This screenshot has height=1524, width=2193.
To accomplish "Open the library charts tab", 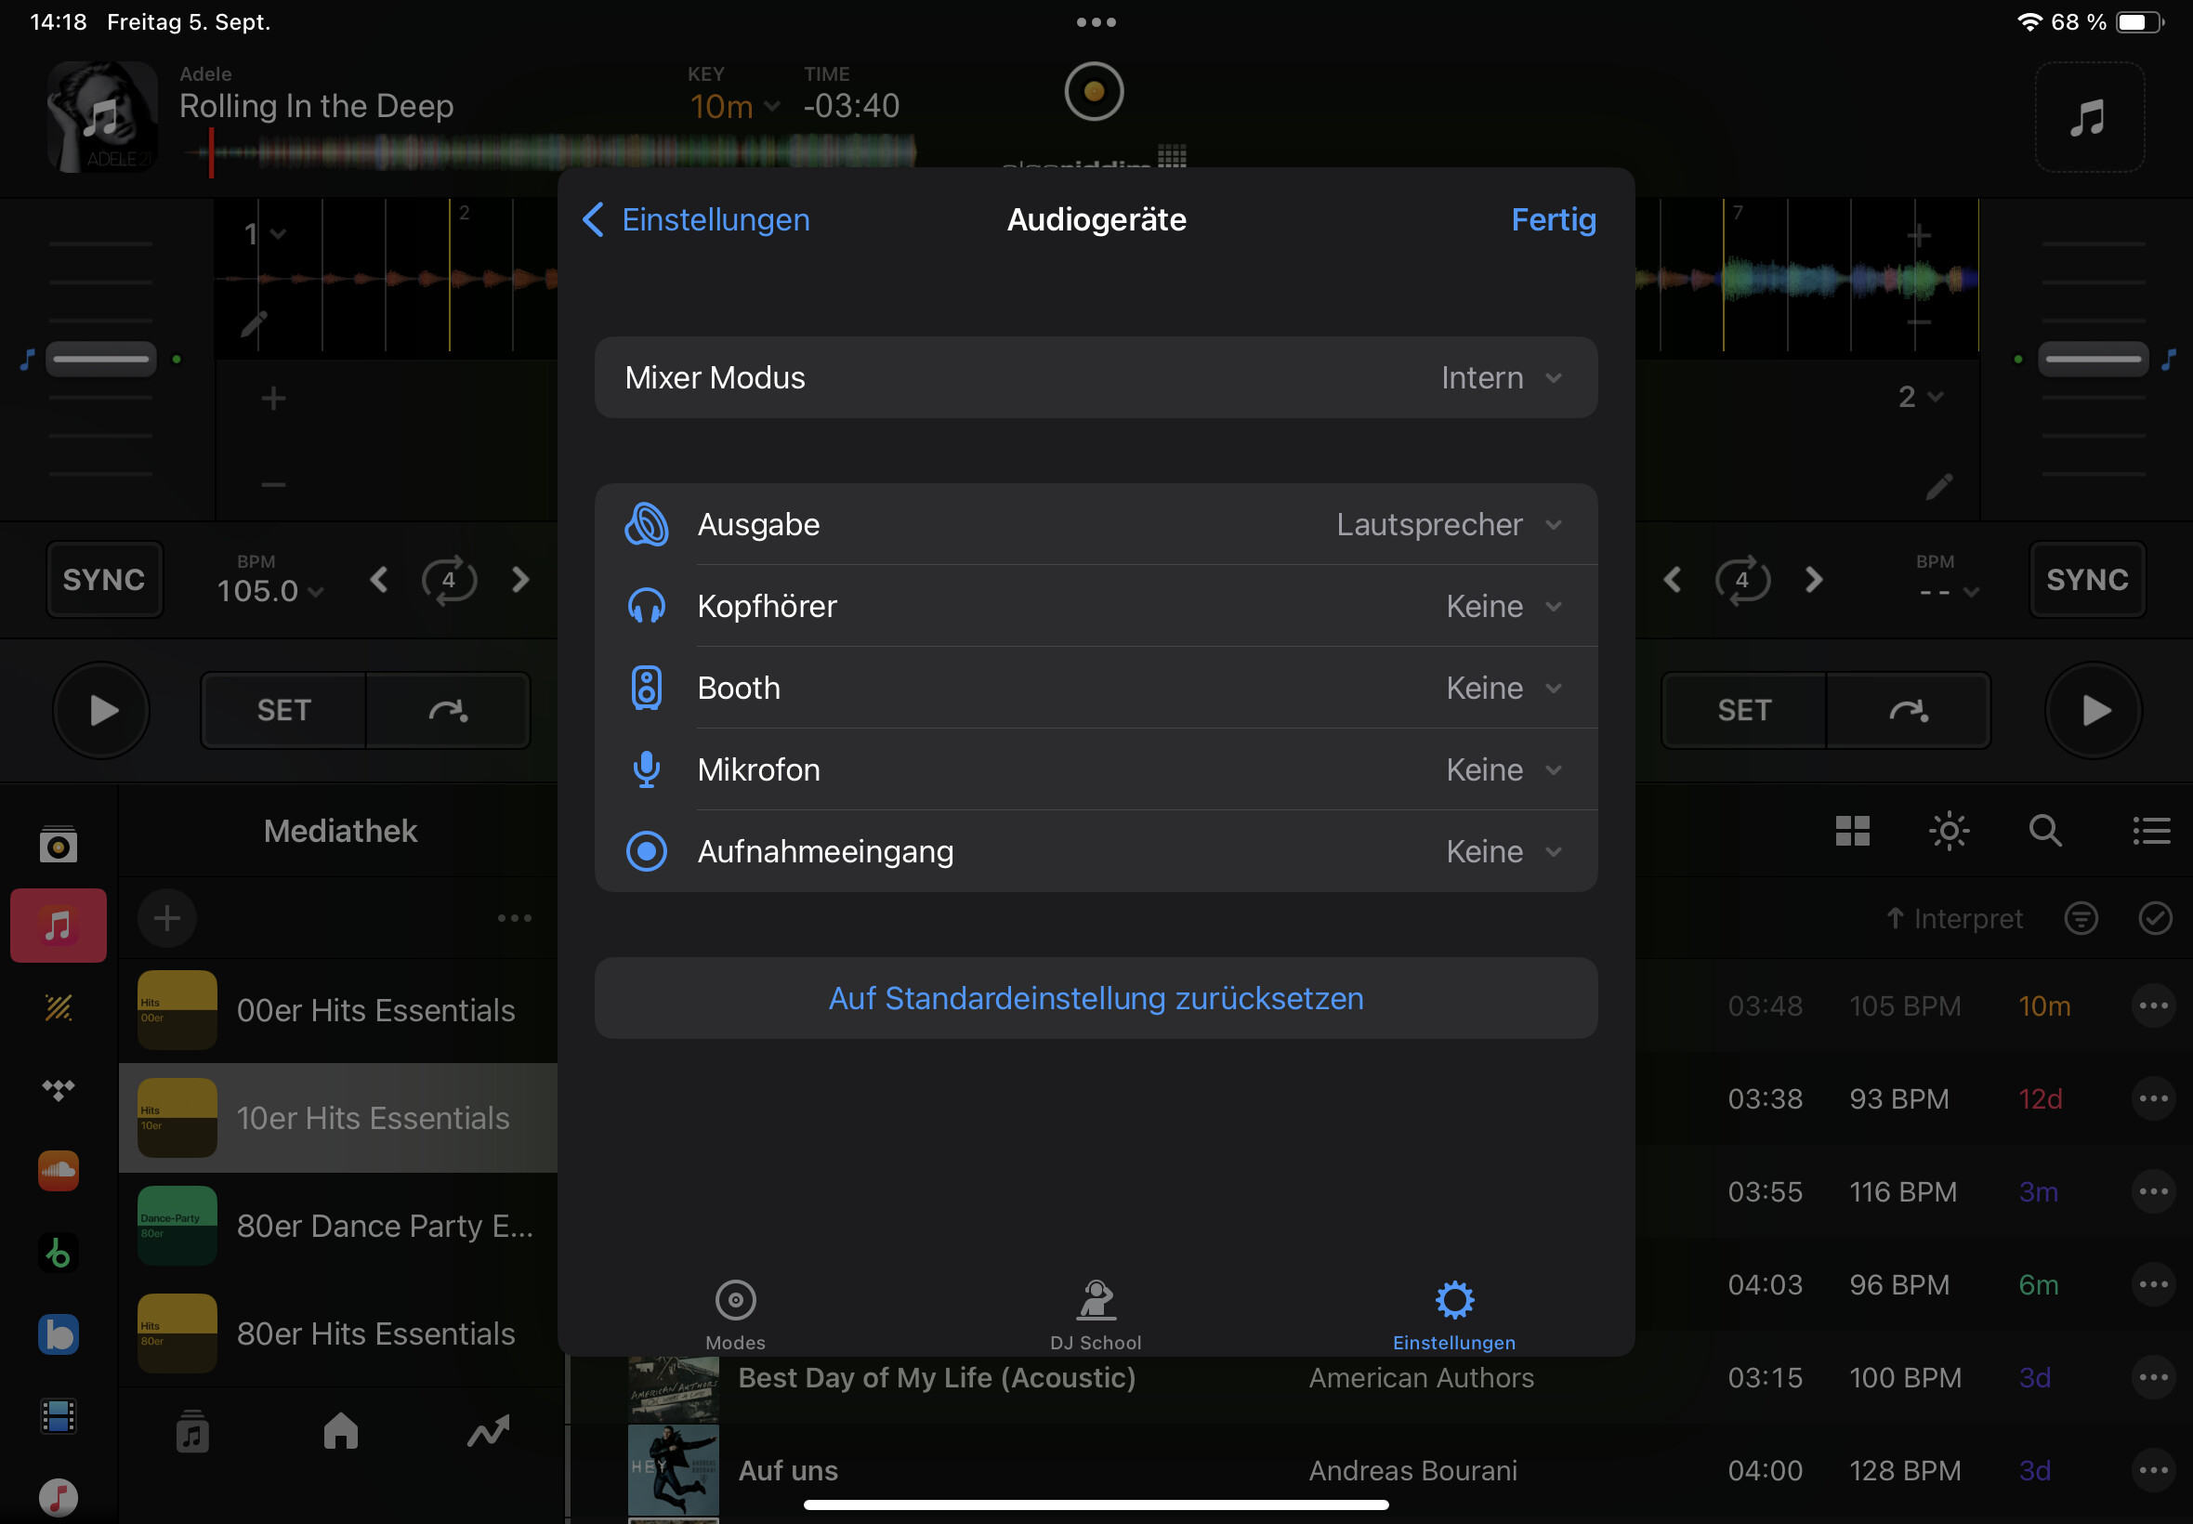I will tap(488, 1431).
